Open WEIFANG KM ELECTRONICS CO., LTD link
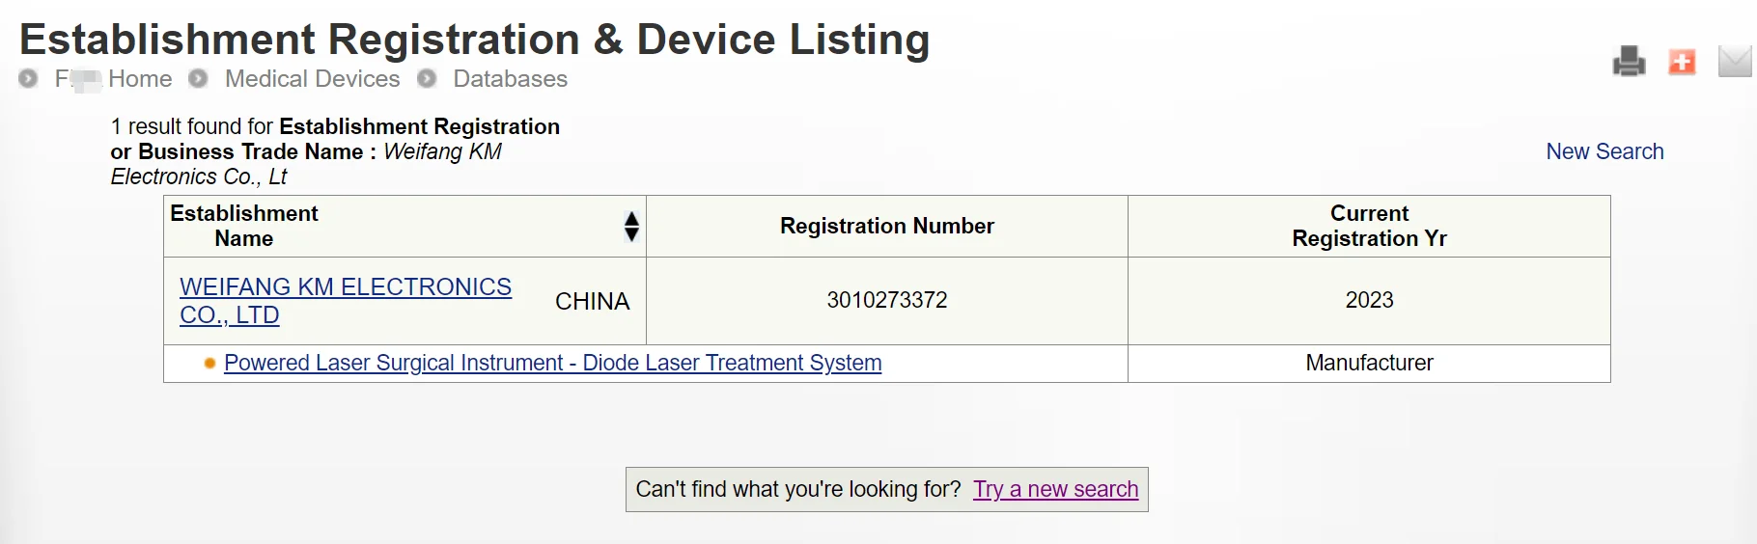 [x=345, y=287]
